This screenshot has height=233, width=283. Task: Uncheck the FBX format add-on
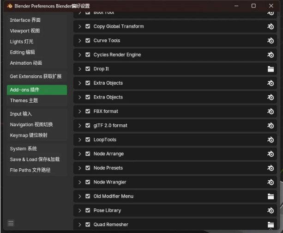88,111
